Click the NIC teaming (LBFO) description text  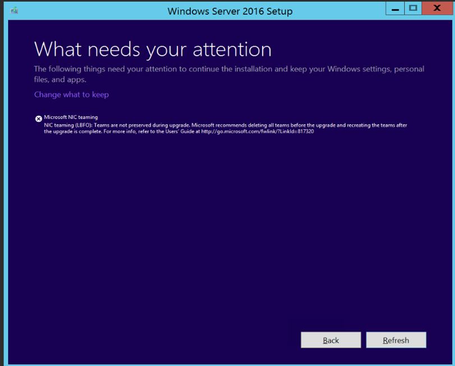coord(226,129)
